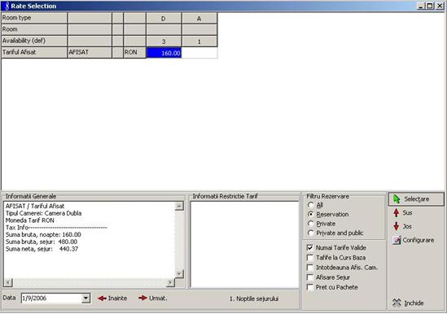Select the highlighted 160.00 rate cell
The height and width of the screenshot is (314, 447).
pyautogui.click(x=164, y=53)
